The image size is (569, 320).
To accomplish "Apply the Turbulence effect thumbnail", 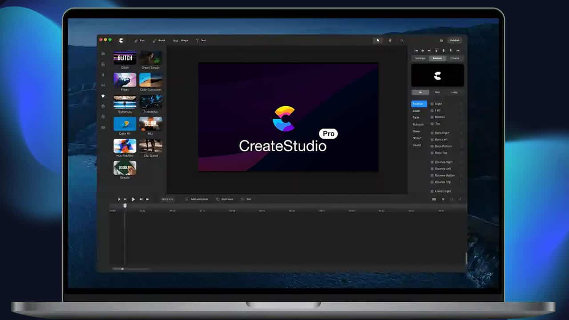I will click(x=151, y=102).
